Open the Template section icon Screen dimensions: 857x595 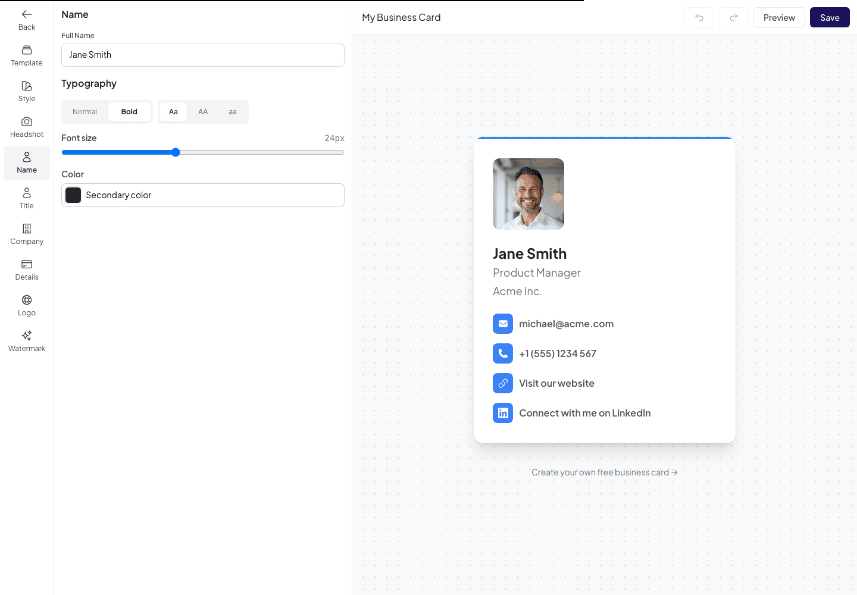27,50
